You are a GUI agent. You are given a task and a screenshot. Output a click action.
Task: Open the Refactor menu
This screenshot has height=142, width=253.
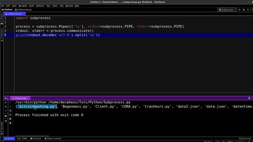(40, 6)
